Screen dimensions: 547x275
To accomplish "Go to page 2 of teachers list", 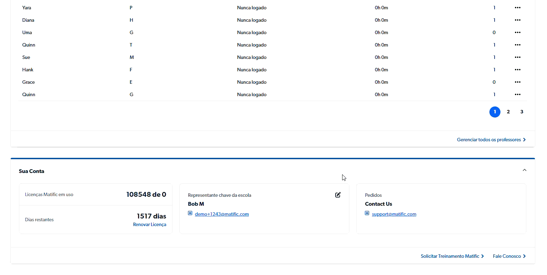I will pos(508,112).
